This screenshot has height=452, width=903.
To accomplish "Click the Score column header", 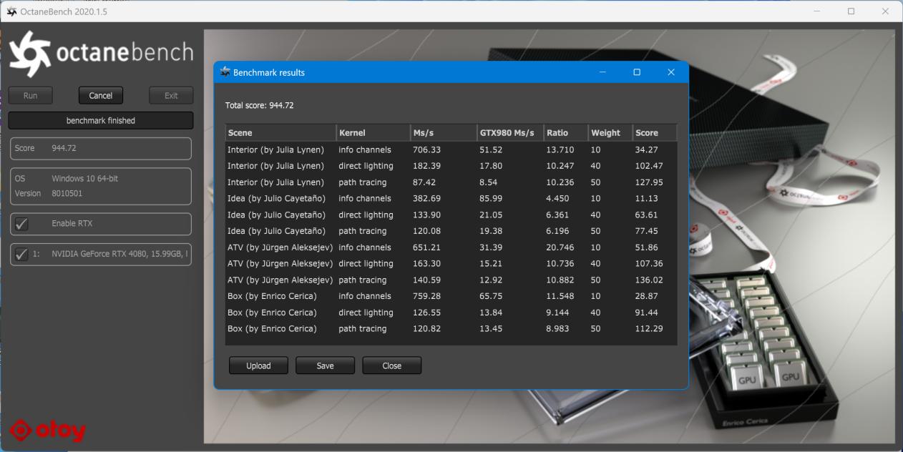I will [x=654, y=132].
